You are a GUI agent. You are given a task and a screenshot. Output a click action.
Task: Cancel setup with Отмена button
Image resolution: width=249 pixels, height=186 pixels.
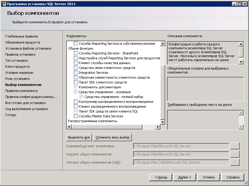[209, 177]
